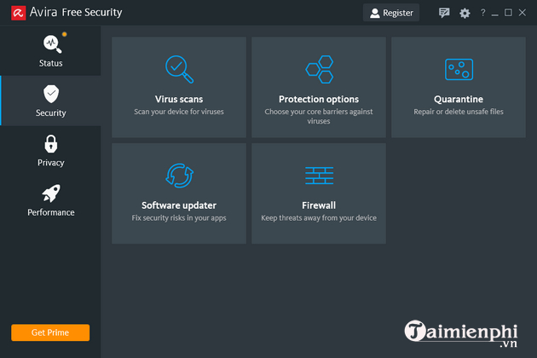Select the Security sidebar tab
The image size is (537, 358).
(x=50, y=101)
